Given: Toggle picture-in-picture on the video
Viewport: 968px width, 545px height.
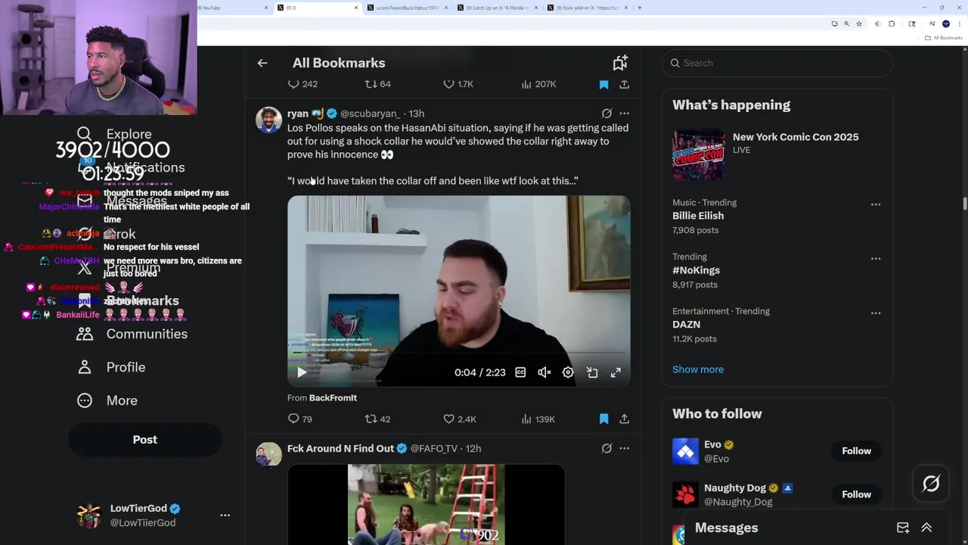Looking at the screenshot, I should pyautogui.click(x=592, y=372).
